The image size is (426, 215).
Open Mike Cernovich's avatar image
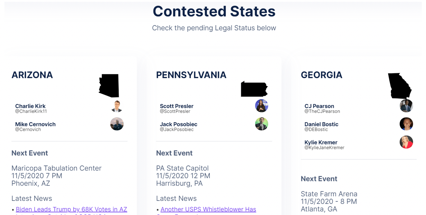pyautogui.click(x=117, y=124)
